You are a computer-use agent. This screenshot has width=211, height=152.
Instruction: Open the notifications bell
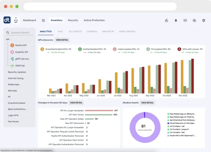(176, 21)
